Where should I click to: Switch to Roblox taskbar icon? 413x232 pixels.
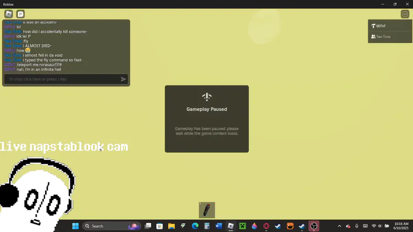(x=230, y=226)
